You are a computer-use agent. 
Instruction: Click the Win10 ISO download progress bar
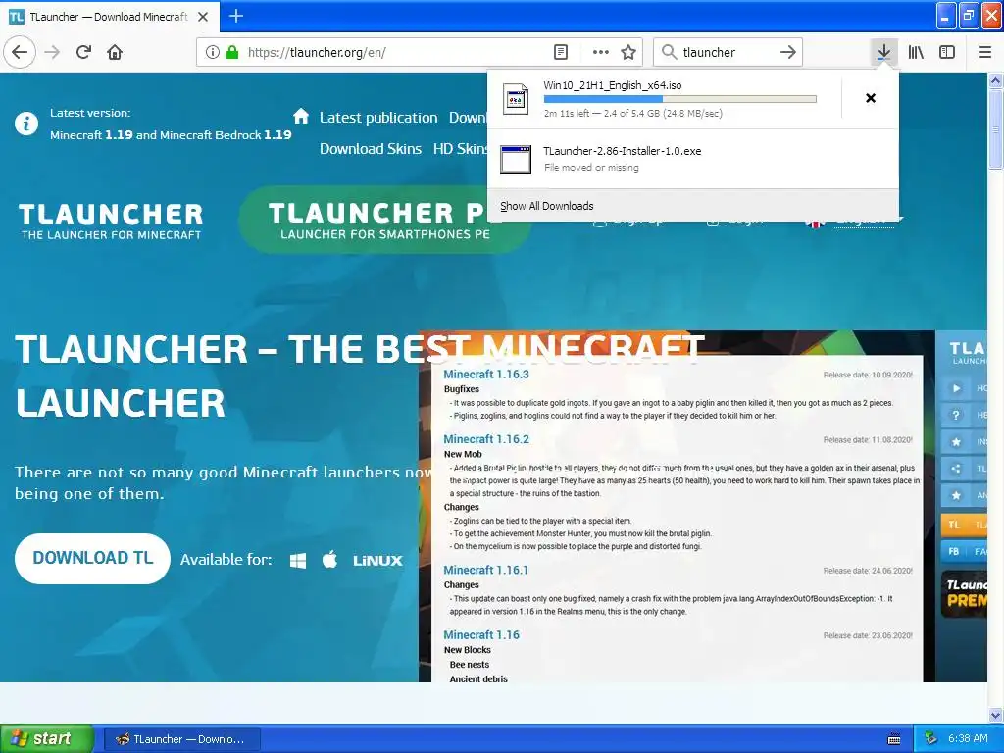(x=680, y=99)
